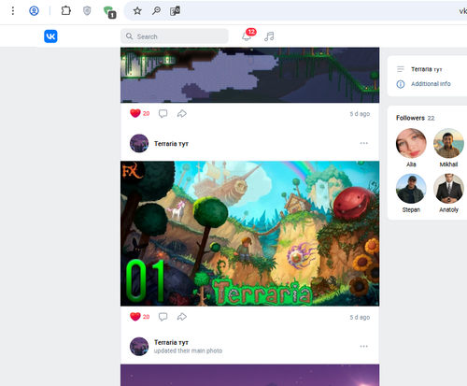The width and height of the screenshot is (467, 386).
Task: Go to VK home via the VK logo
Action: pyautogui.click(x=50, y=36)
